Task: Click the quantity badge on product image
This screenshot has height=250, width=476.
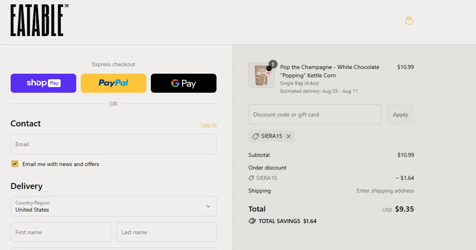Action: tap(273, 64)
